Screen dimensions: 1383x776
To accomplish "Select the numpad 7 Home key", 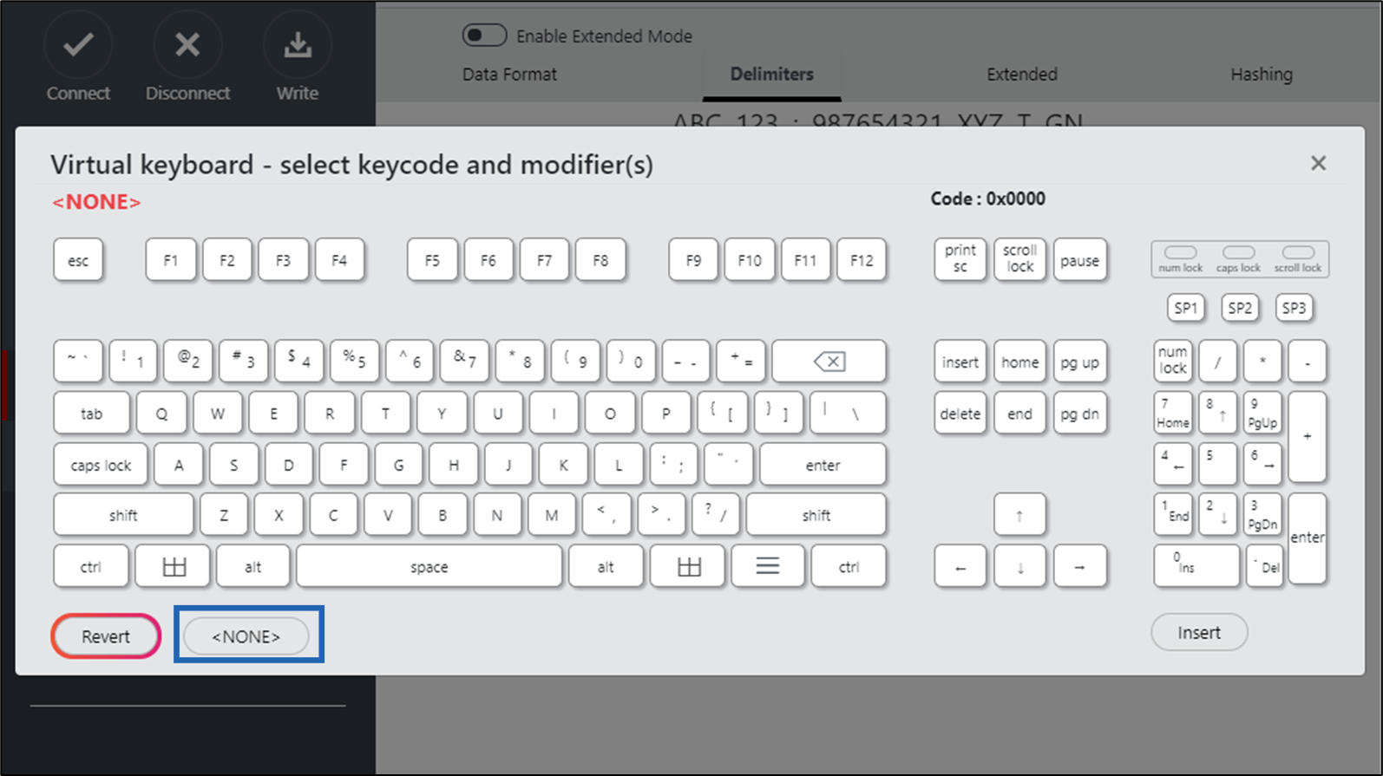I will 1173,413.
